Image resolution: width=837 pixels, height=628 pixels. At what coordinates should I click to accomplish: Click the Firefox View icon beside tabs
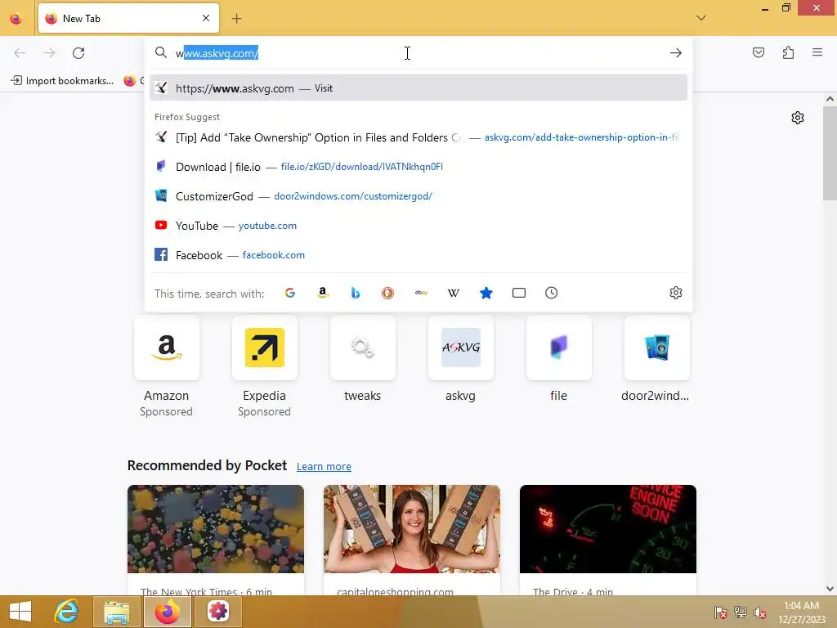[16, 19]
